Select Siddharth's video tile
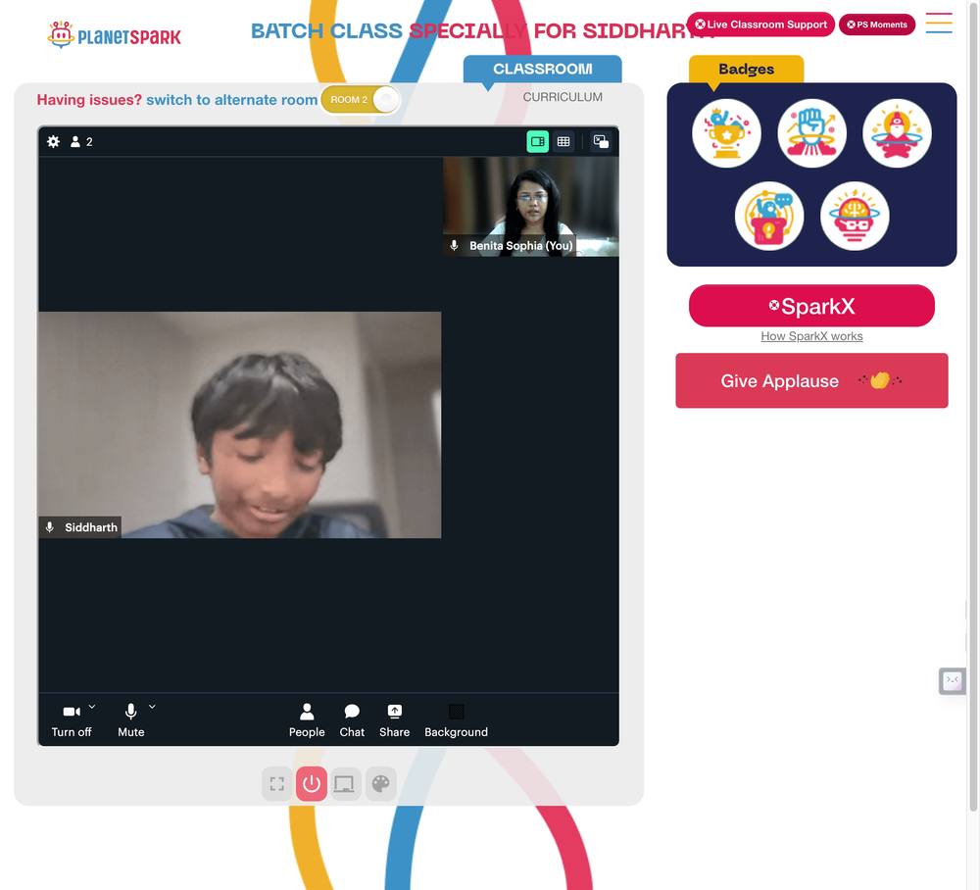The image size is (980, 890). [239, 424]
